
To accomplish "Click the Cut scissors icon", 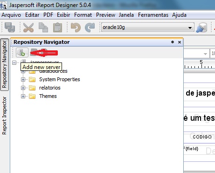I will click(x=28, y=28).
